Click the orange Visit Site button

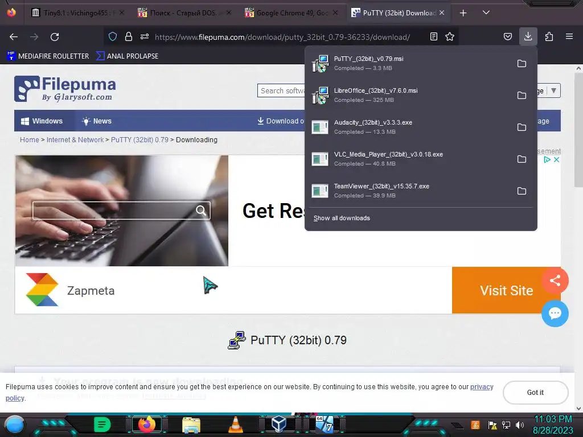506,290
